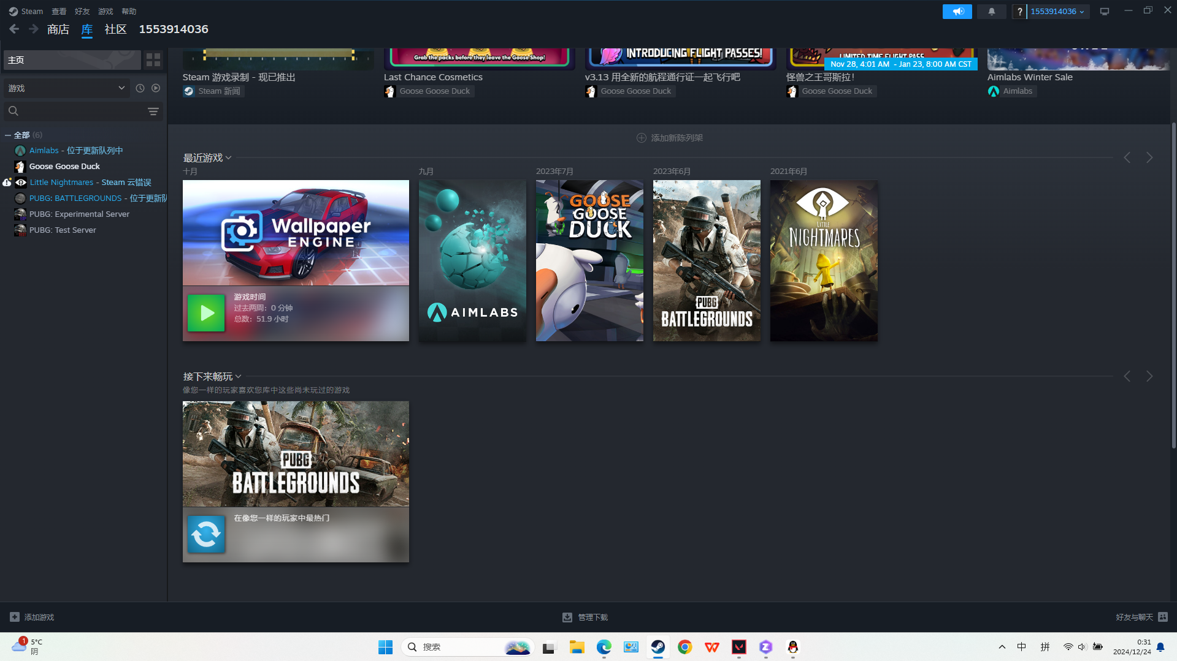Click the library search input field

point(83,111)
